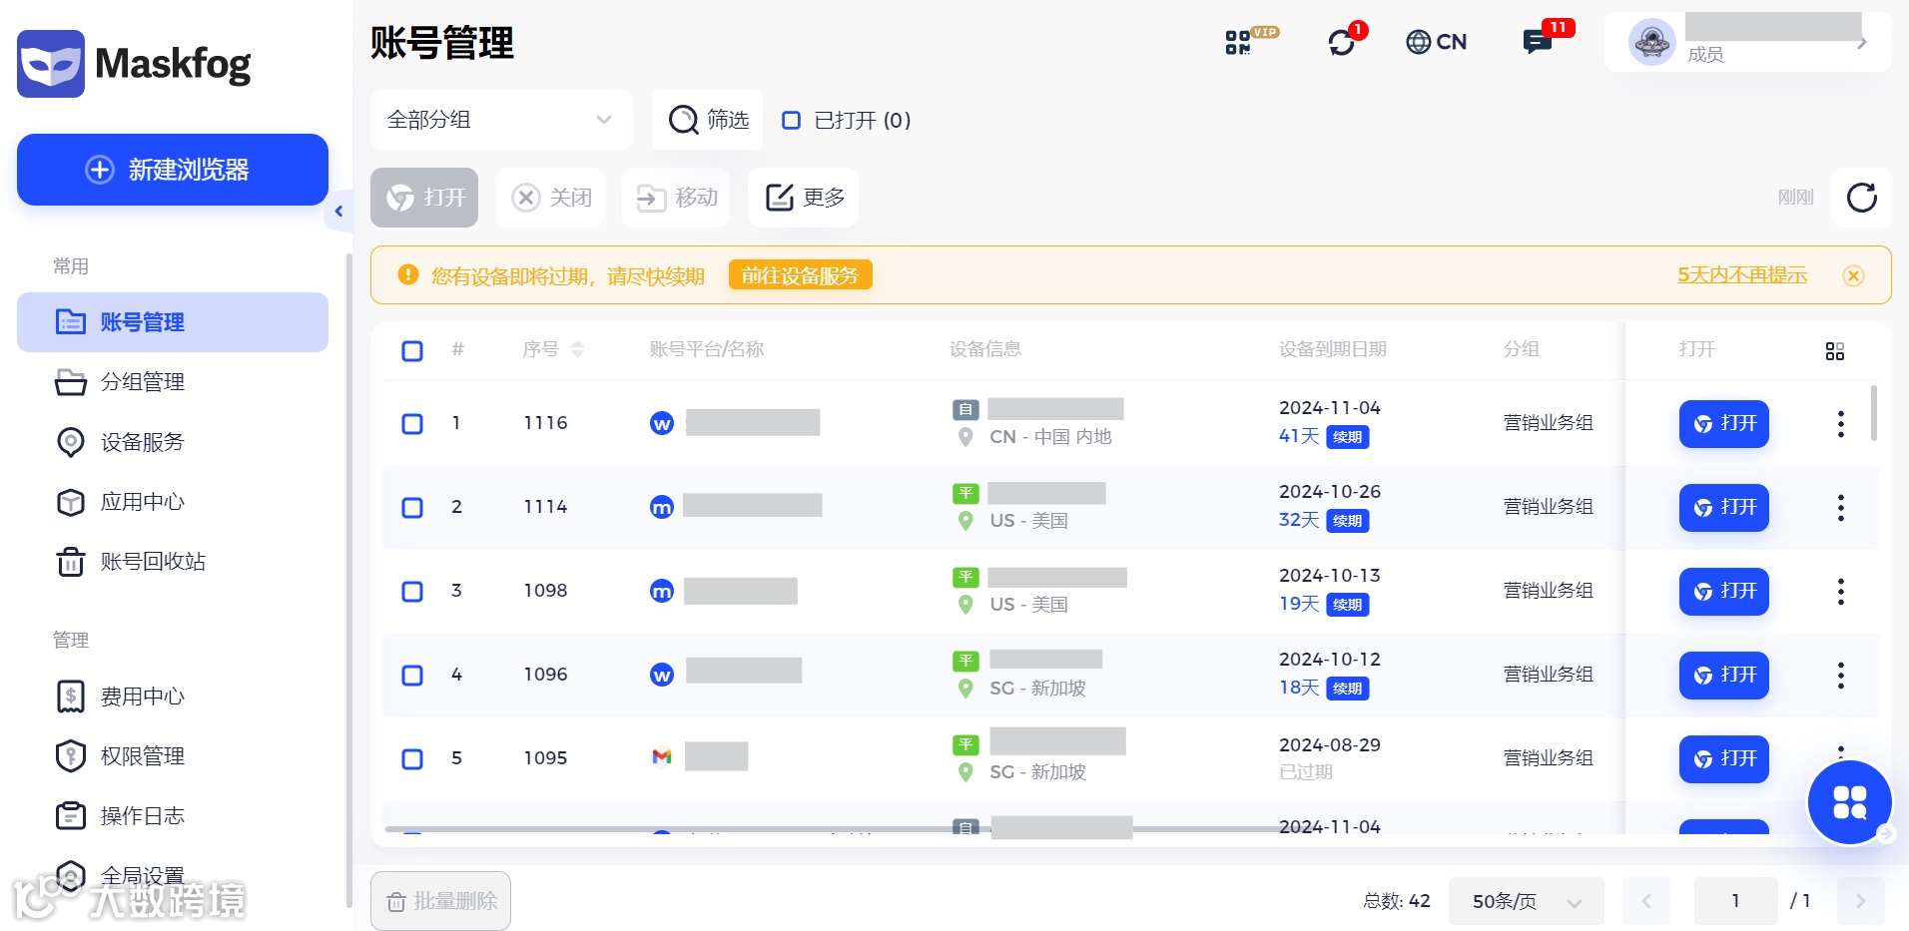Click the 新建浏览器 button
Screen dimensions: 1909x931
coord(172,170)
